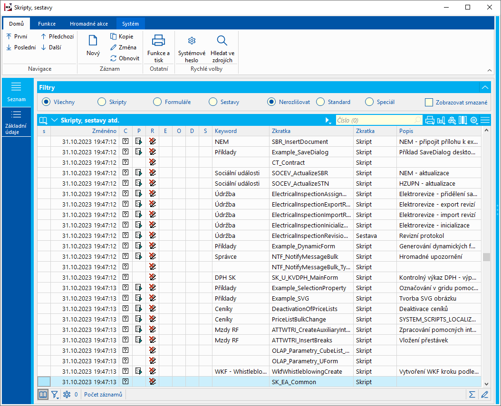
Task: Click the snowflake icon in status bar
Action: point(67,394)
